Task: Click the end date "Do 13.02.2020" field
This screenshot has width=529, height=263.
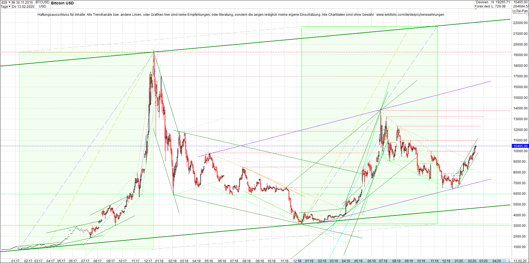Action: (23, 6)
